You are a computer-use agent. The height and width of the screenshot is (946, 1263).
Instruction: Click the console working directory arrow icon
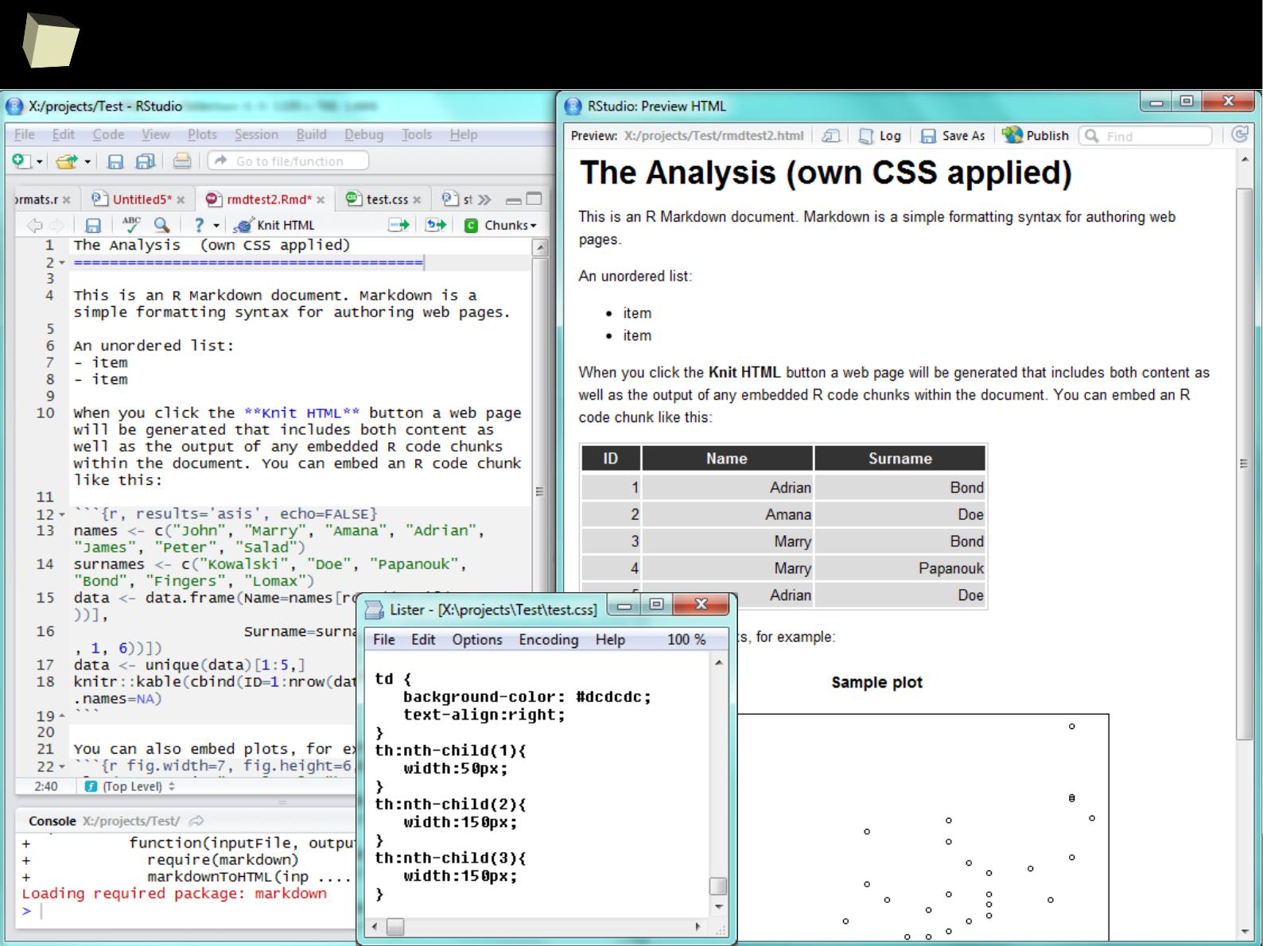[x=196, y=820]
